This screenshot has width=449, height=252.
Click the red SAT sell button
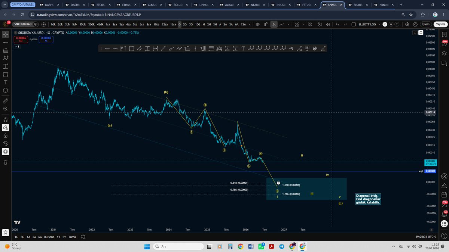(x=21, y=39)
